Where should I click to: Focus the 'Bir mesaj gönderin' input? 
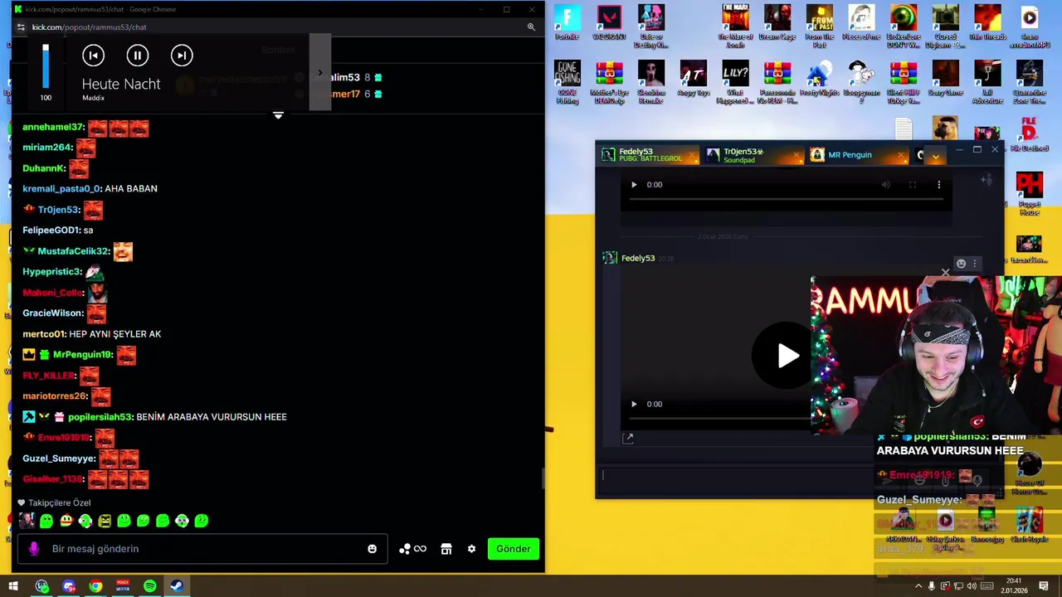(203, 549)
